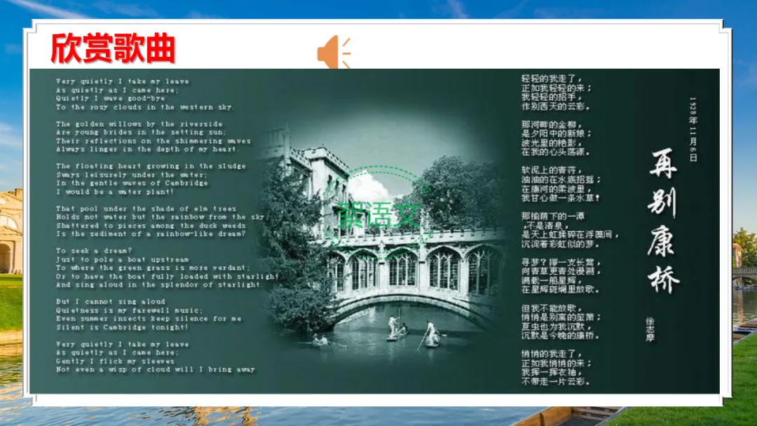Click the Chinese line 作别西天的云彩

[x=556, y=106]
